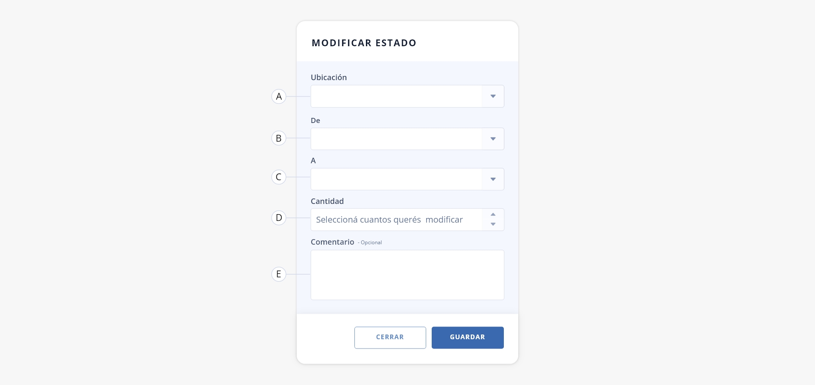Expand the De dropdown arrow
Screen dimensions: 815x385
(493, 139)
